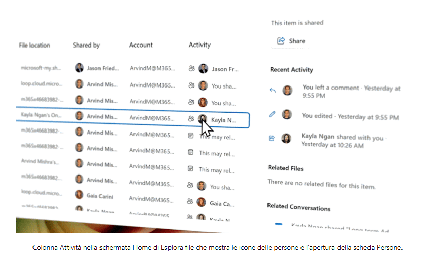Click the Account column header

click(141, 45)
